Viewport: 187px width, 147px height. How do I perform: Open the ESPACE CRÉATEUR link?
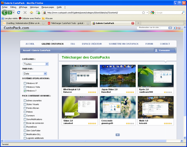(x=92, y=44)
